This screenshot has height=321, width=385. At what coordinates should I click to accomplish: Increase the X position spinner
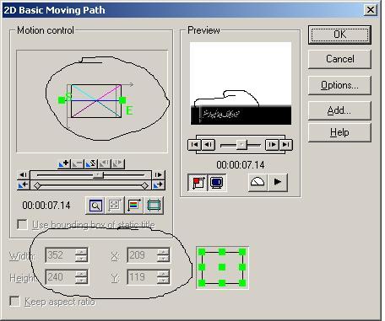click(x=163, y=251)
